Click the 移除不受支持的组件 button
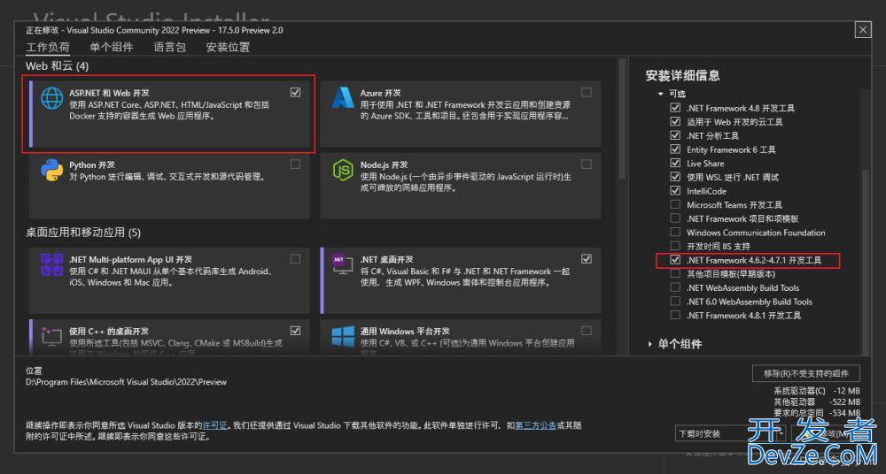The height and width of the screenshot is (474, 886). pyautogui.click(x=806, y=373)
